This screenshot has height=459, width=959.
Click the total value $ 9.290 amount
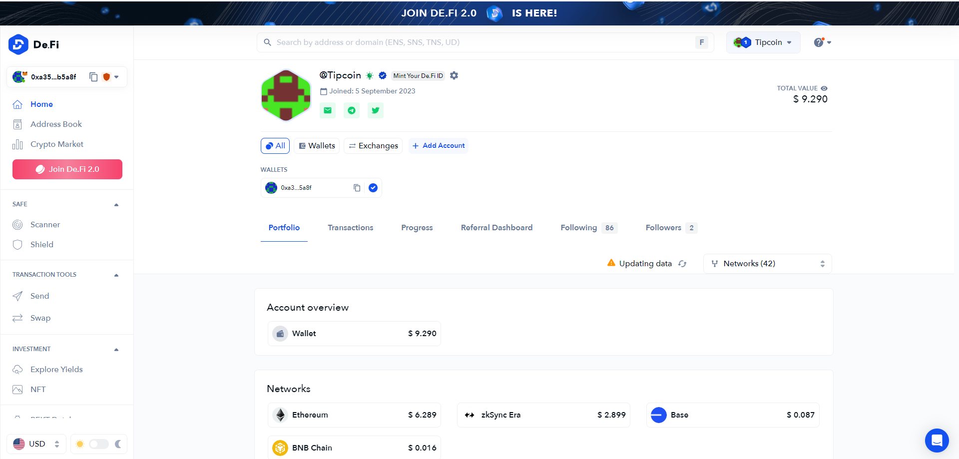[810, 99]
